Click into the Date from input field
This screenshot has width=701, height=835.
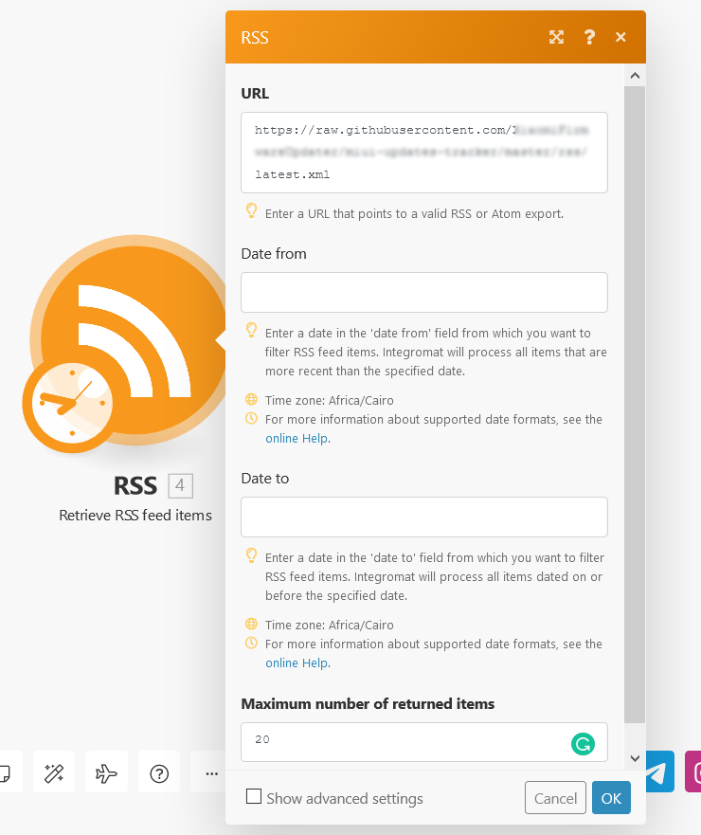click(x=424, y=292)
